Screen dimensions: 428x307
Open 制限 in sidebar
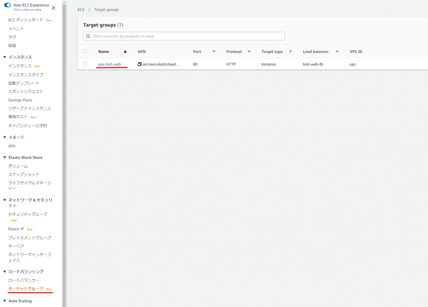(12, 45)
